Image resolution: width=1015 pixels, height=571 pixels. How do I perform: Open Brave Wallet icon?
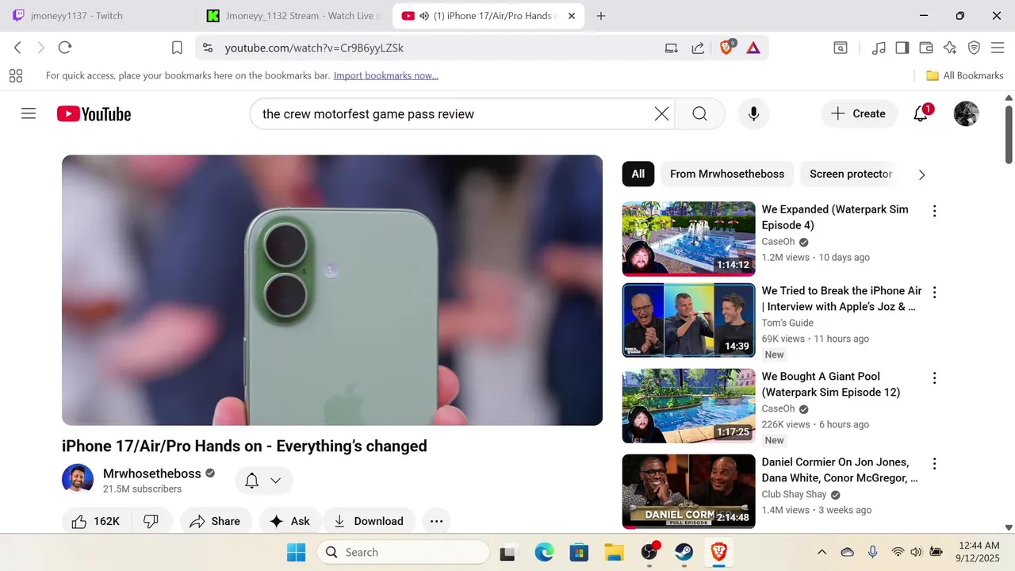point(925,48)
